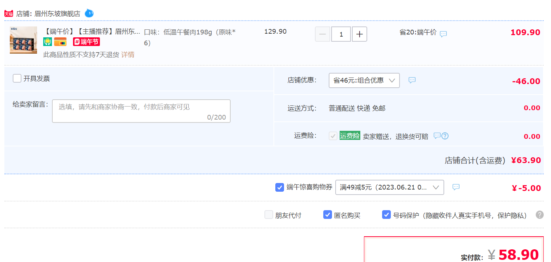Image resolution: width=551 pixels, height=262 pixels.
Task: Open the blue Wangwang chat icon
Action: click(x=89, y=13)
